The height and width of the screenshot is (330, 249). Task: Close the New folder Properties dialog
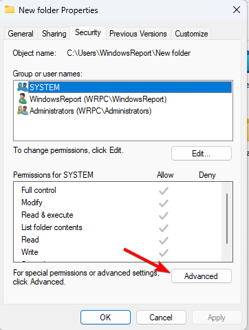point(237,10)
